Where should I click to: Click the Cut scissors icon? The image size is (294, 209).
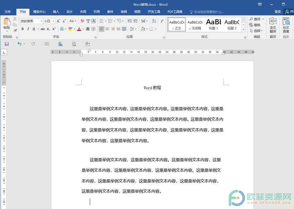click(x=15, y=19)
